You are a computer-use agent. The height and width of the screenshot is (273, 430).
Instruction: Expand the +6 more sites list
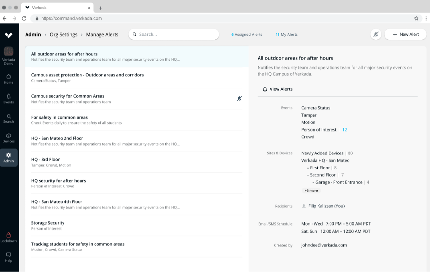tap(311, 190)
